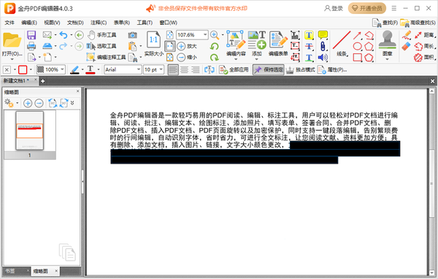Select left text alignment button
Screen dimensions: 438x279
click(x=173, y=69)
